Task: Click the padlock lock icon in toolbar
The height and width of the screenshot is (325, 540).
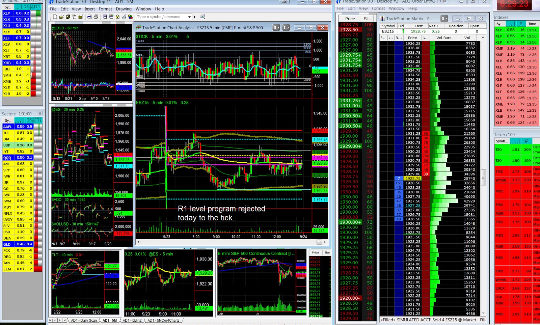Action: tap(117, 17)
